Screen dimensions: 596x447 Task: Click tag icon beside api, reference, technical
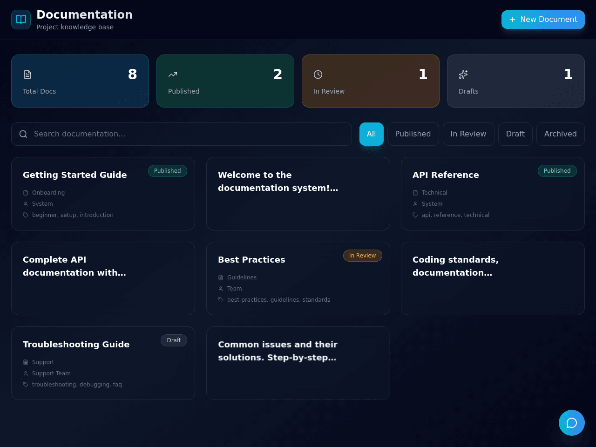click(415, 215)
